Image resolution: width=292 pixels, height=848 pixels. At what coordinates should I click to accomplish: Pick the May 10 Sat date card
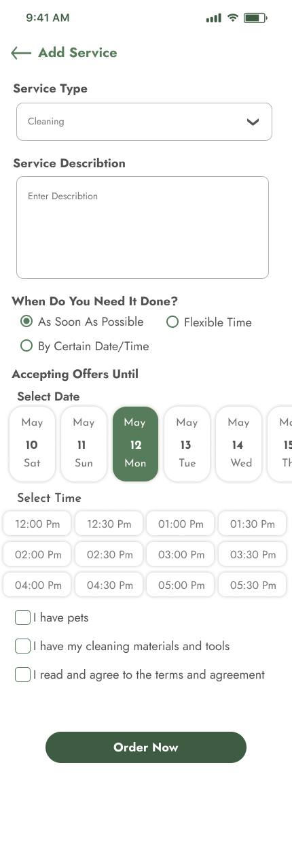32,444
